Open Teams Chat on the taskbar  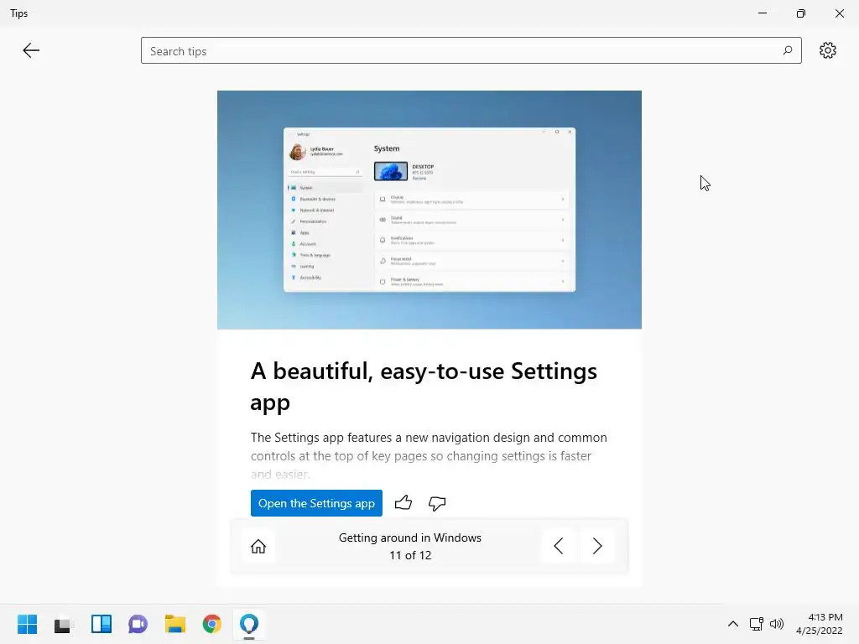[138, 624]
